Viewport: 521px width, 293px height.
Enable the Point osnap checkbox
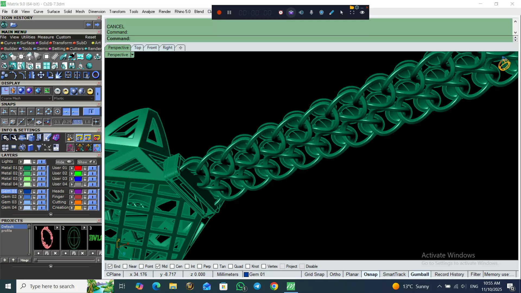pos(141,266)
